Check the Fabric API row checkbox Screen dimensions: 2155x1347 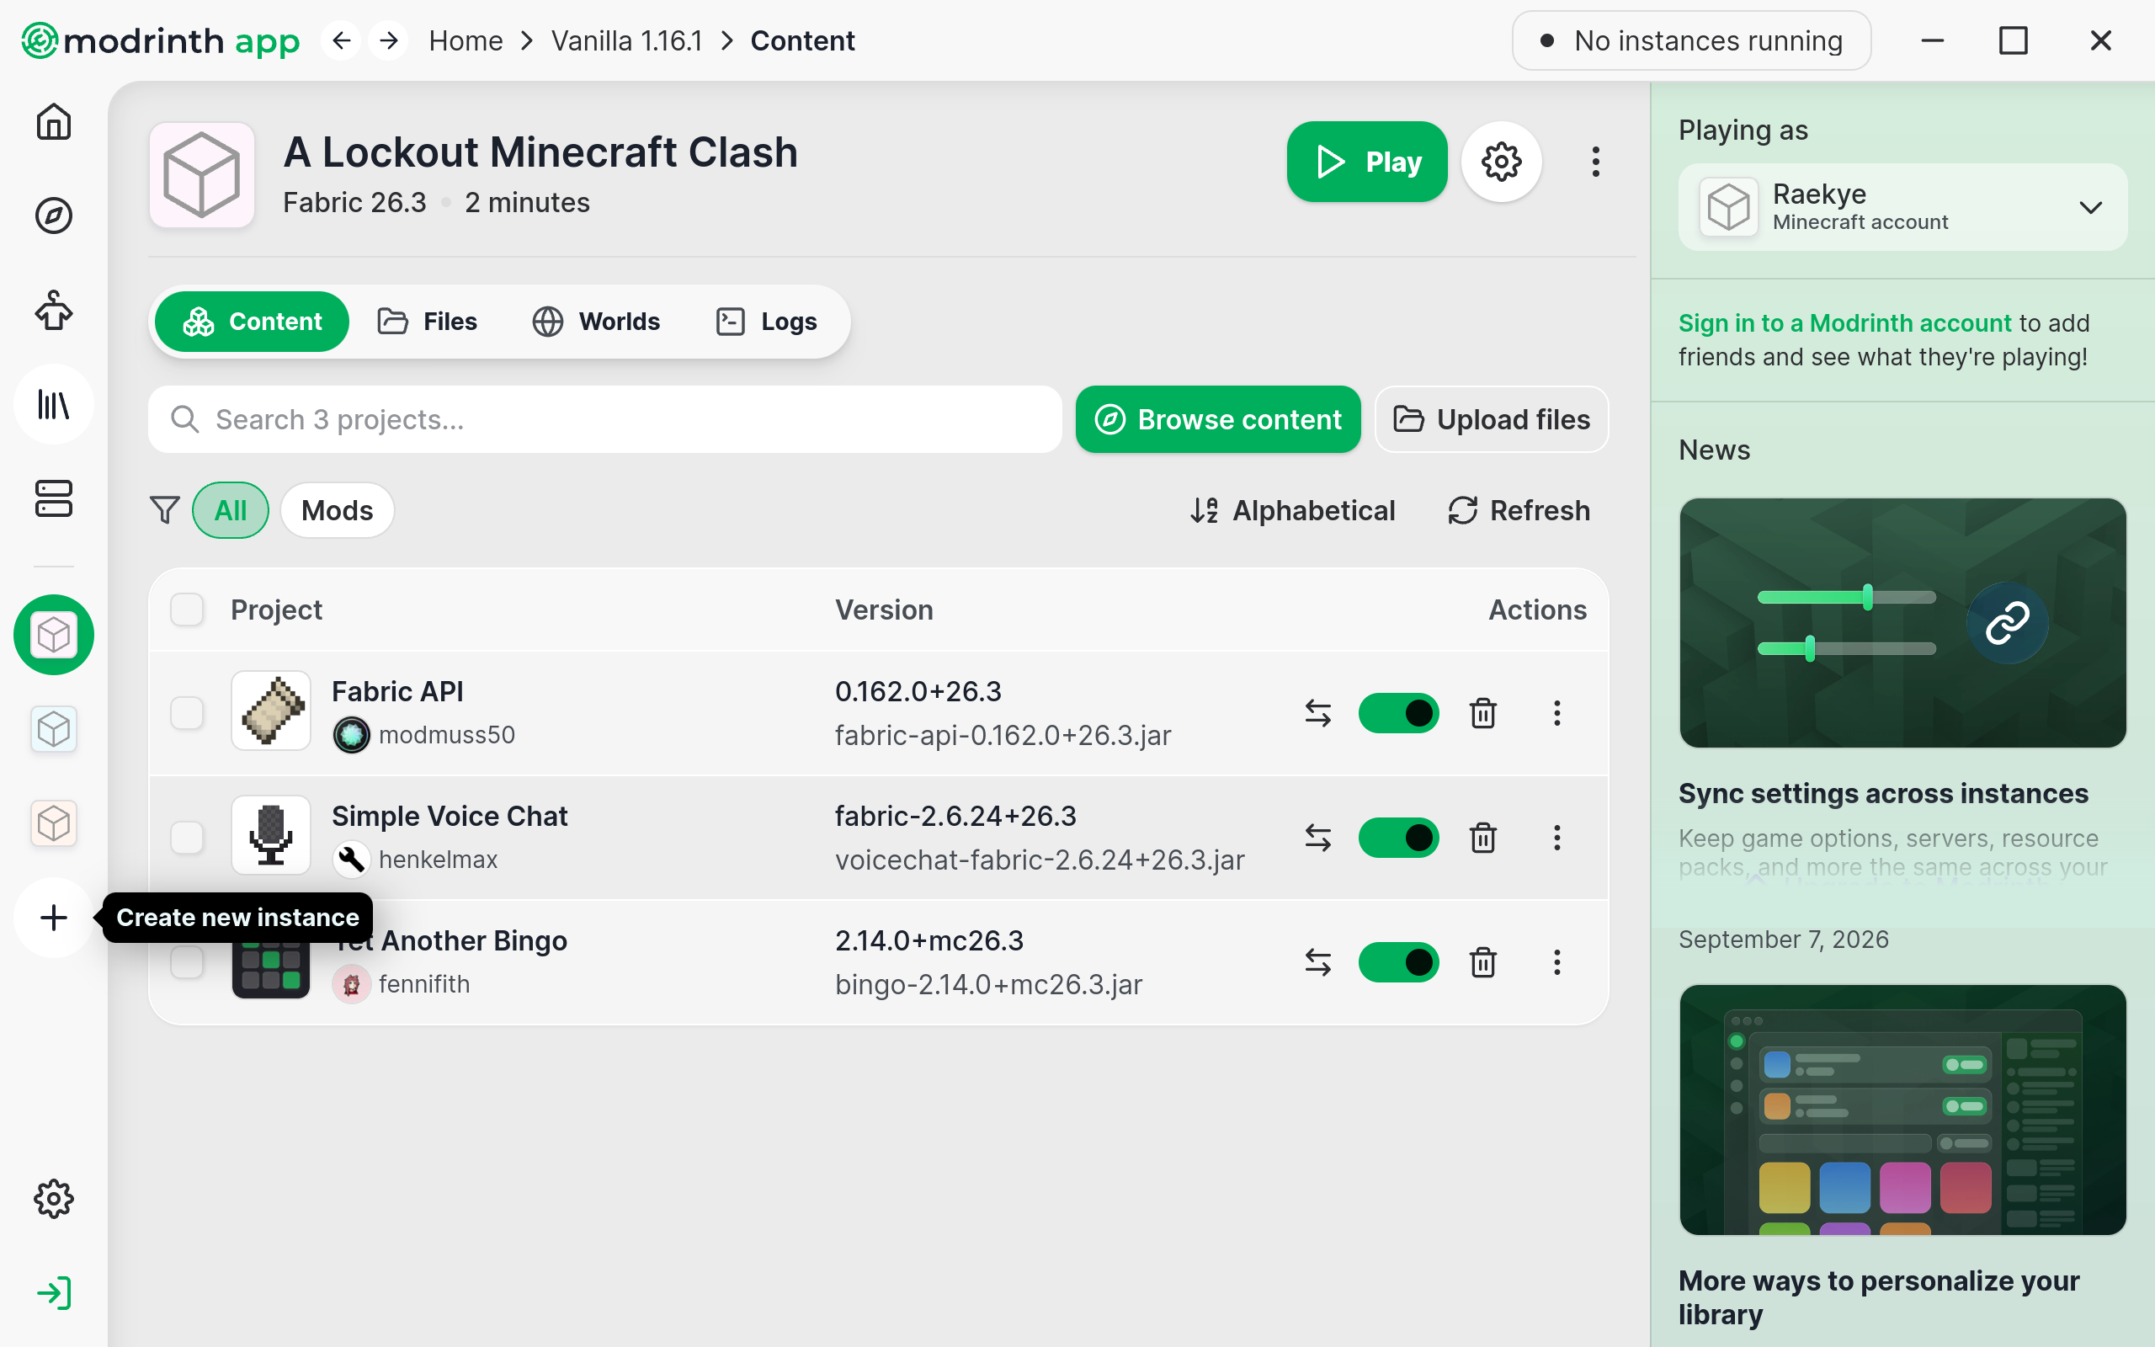[x=187, y=713]
